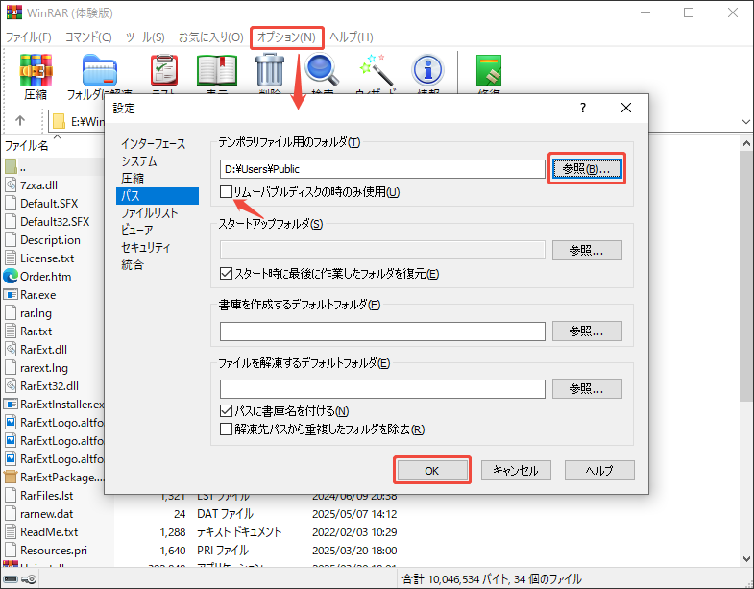Viewport: 754px width, 589px height.
Task: Click the 7zxa.dll file icon
Action: tap(11, 184)
